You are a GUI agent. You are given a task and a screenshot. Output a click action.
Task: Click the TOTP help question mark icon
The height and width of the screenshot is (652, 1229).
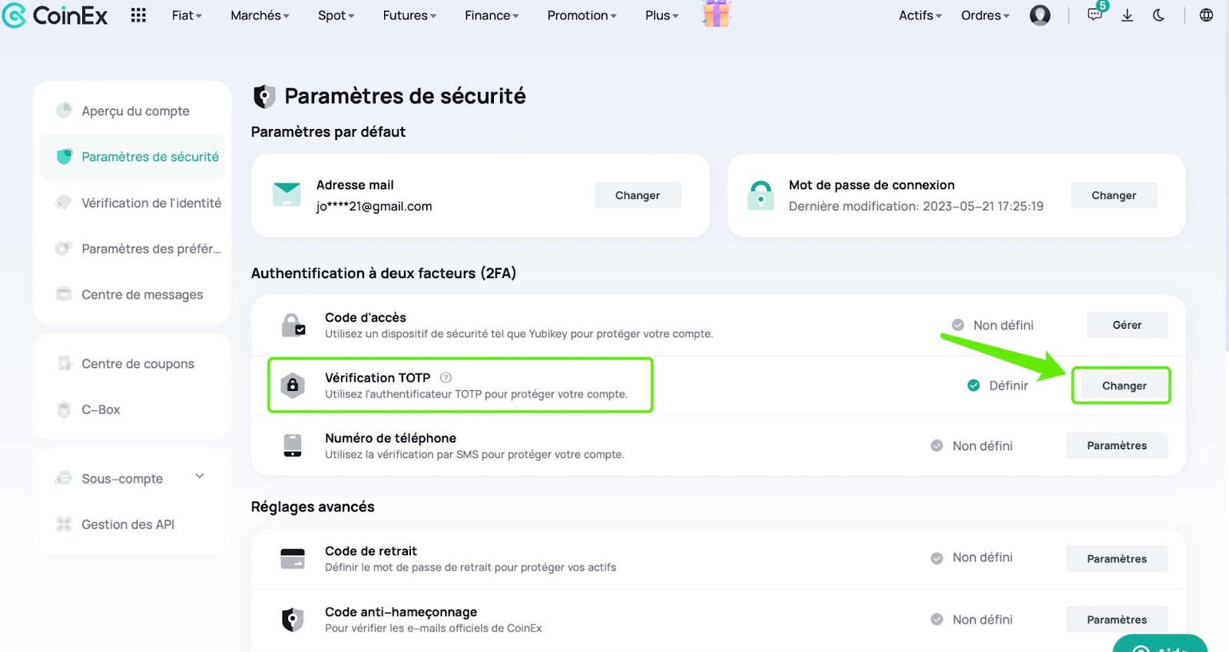coord(446,378)
